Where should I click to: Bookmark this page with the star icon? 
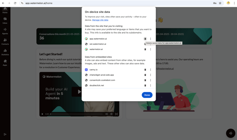[220, 3]
